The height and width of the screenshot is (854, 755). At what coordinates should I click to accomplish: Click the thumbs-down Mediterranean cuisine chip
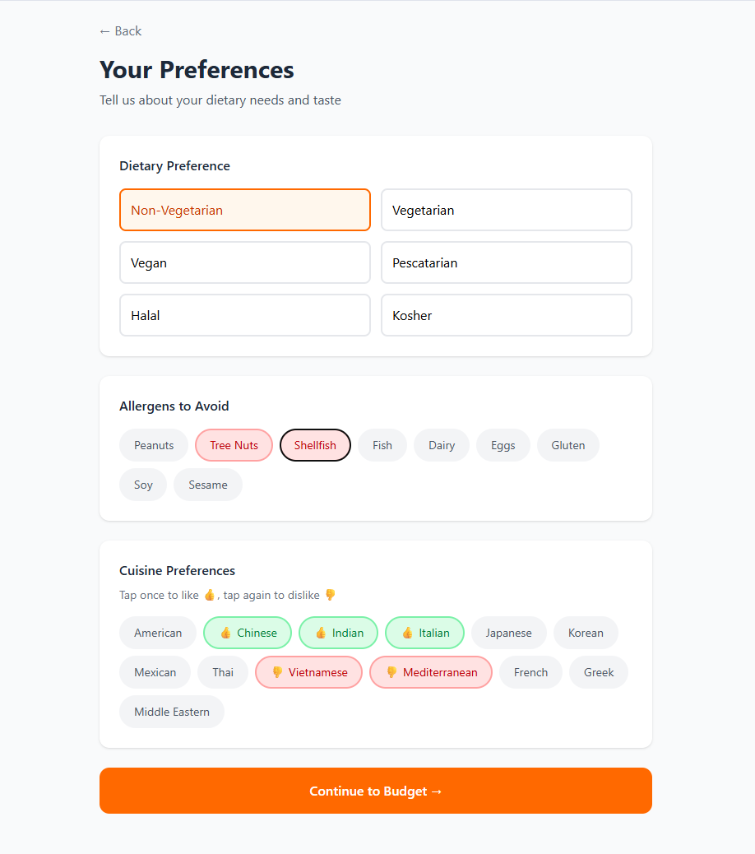coord(431,672)
